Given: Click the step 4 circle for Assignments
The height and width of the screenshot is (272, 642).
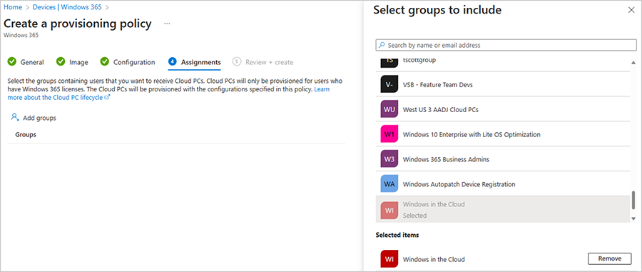Looking at the screenshot, I should pos(173,62).
